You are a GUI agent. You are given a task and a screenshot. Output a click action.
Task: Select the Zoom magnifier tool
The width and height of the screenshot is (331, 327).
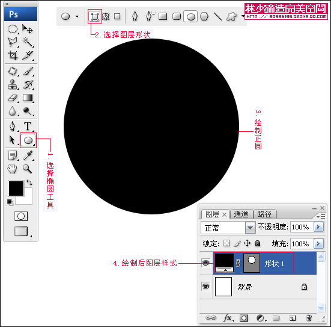pyautogui.click(x=28, y=169)
